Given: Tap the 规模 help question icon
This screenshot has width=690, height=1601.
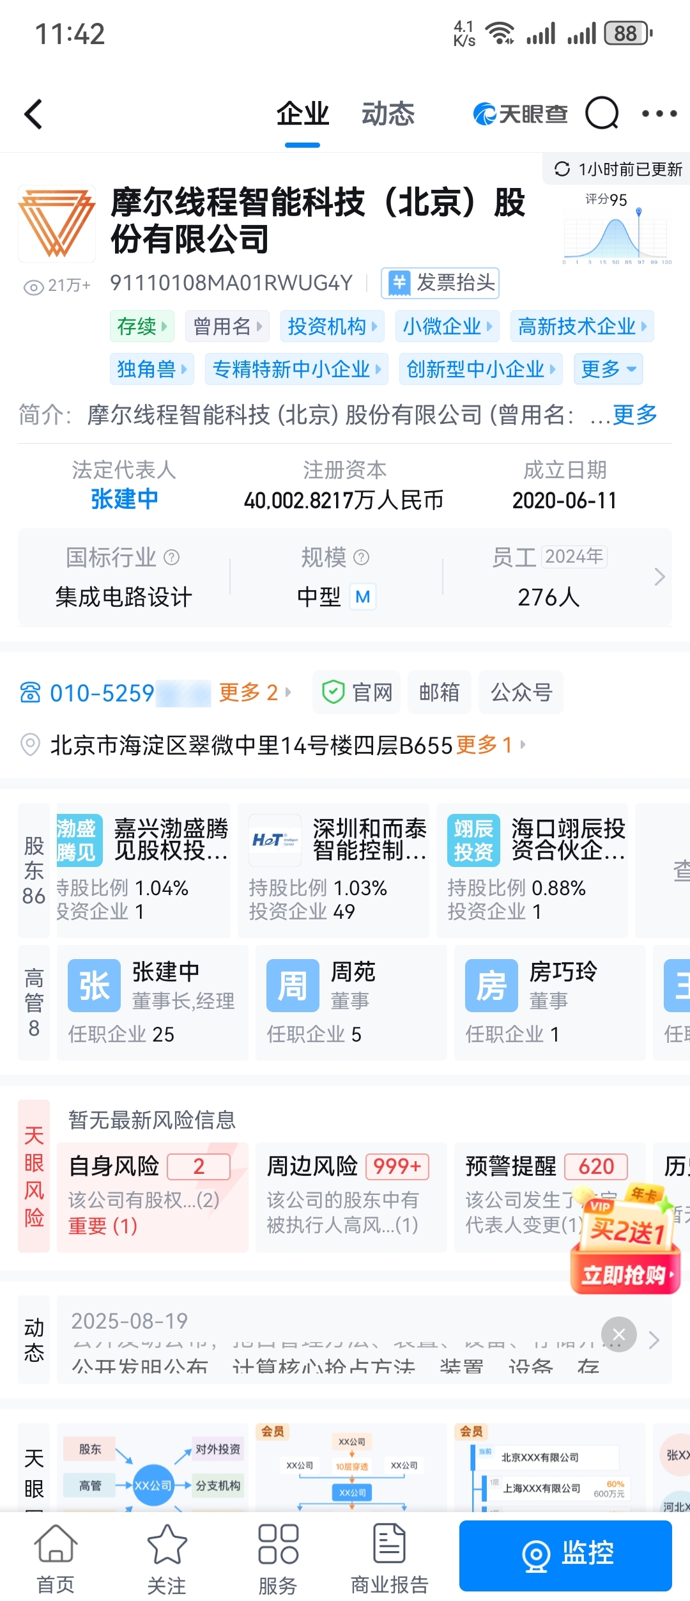Looking at the screenshot, I should coord(362,557).
